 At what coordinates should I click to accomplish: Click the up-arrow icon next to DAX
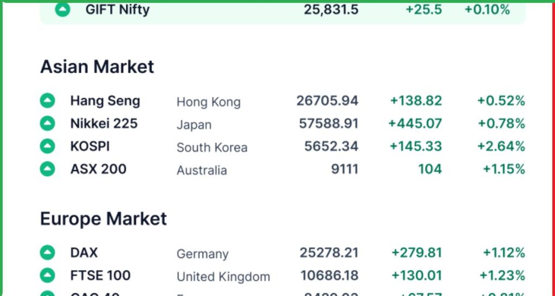48,253
